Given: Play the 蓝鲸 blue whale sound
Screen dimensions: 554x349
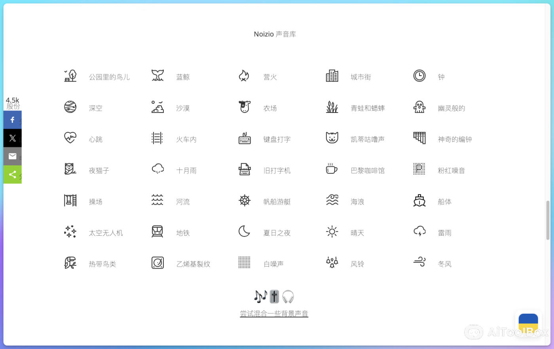Looking at the screenshot, I should click(157, 76).
